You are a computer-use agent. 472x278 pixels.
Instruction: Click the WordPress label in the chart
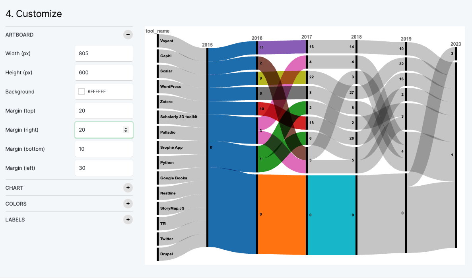click(171, 86)
